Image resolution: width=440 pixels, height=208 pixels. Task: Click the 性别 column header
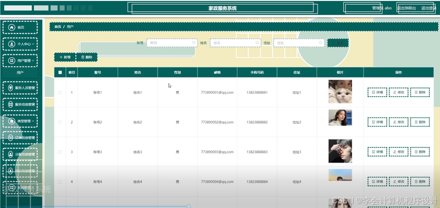tap(177, 72)
